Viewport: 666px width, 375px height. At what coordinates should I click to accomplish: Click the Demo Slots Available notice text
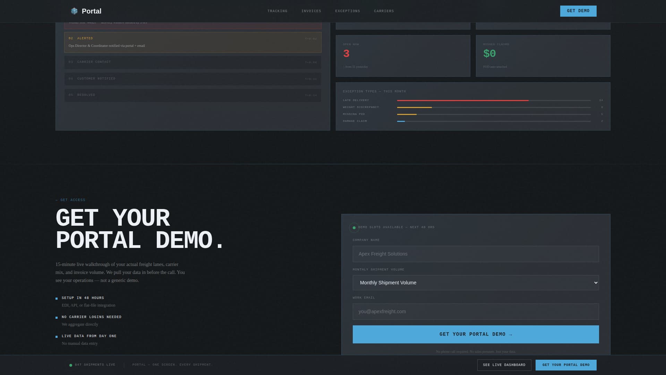pos(396,227)
